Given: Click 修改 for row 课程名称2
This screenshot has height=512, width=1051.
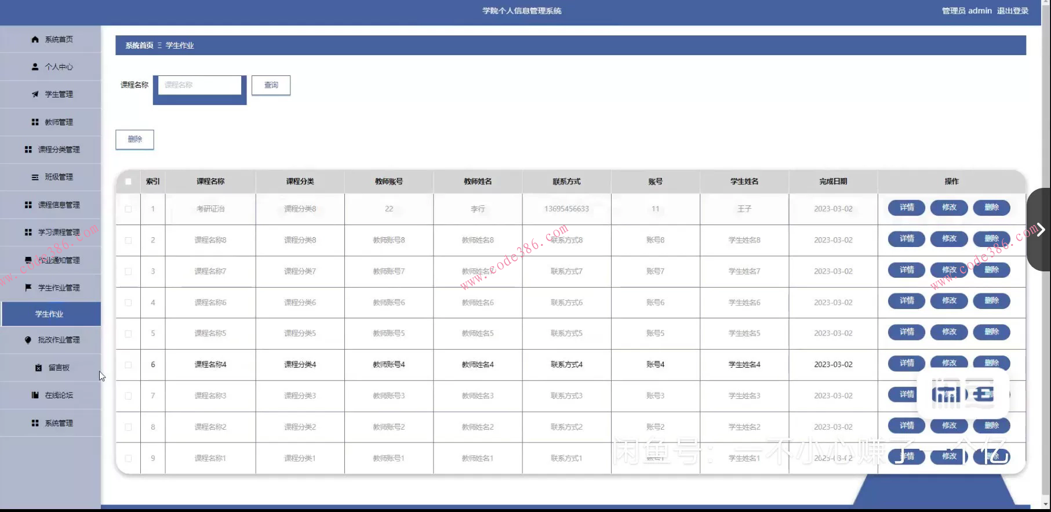Looking at the screenshot, I should (949, 426).
